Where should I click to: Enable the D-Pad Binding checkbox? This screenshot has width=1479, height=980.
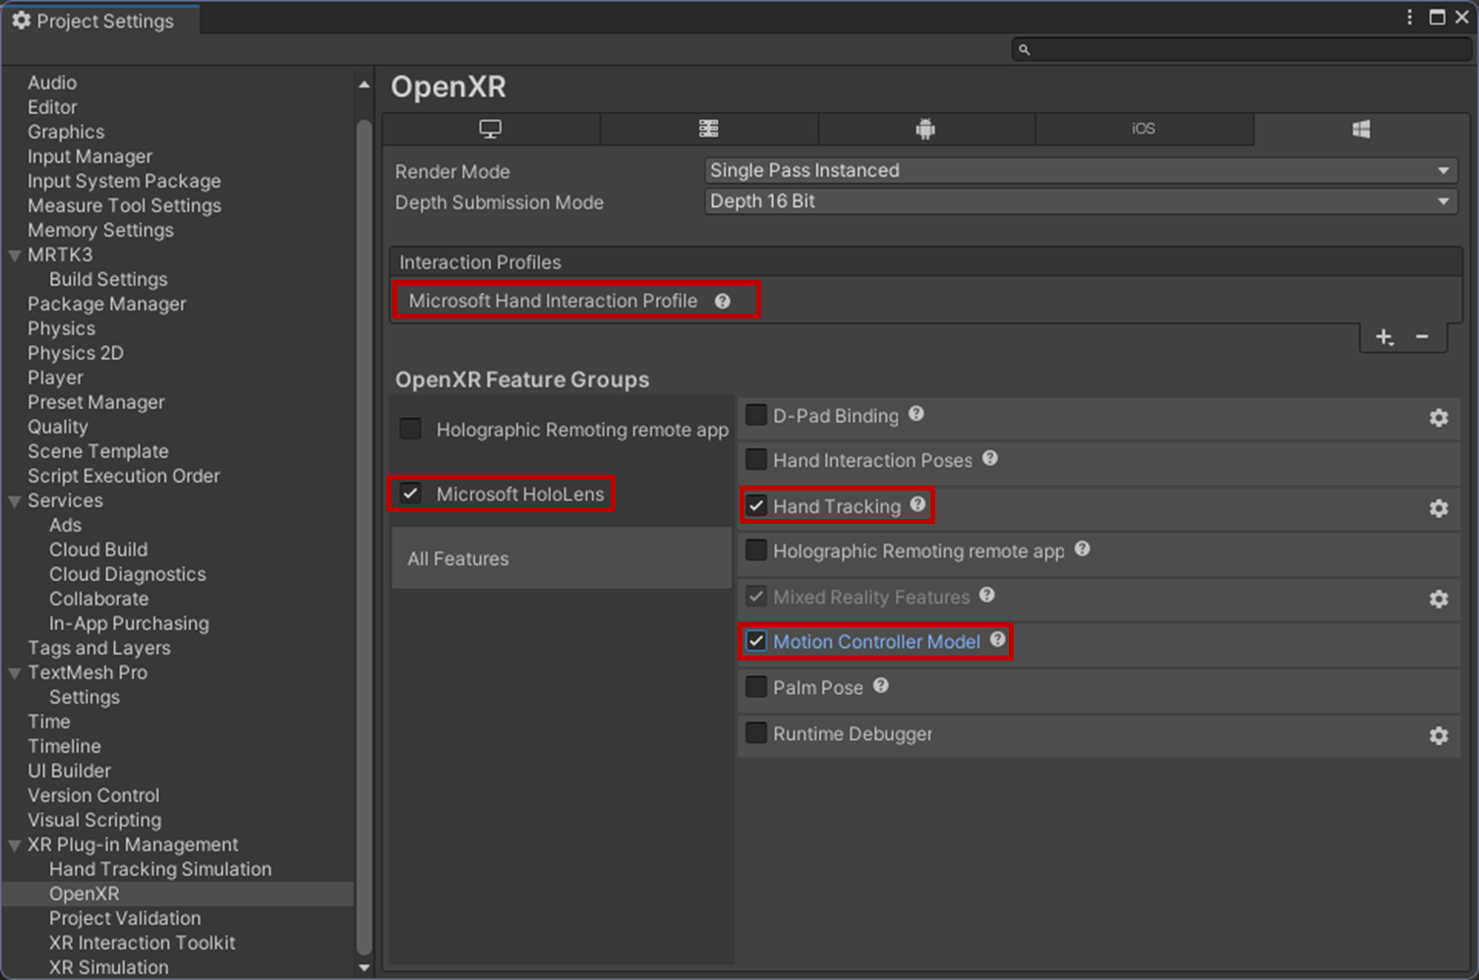click(756, 415)
